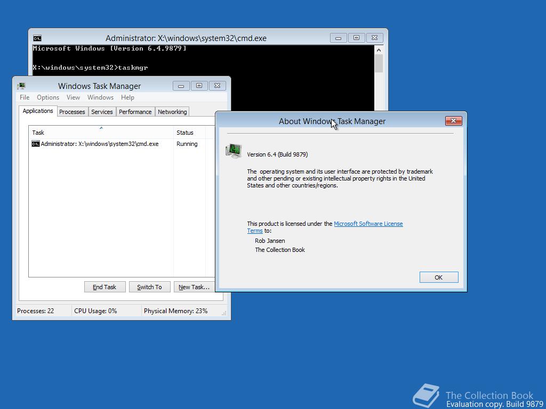
Task: Close the About Windows Task Manager dialog
Action: 453,121
